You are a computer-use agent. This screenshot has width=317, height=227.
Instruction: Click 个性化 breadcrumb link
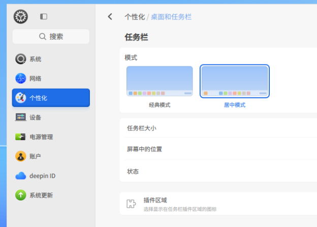pyautogui.click(x=135, y=17)
